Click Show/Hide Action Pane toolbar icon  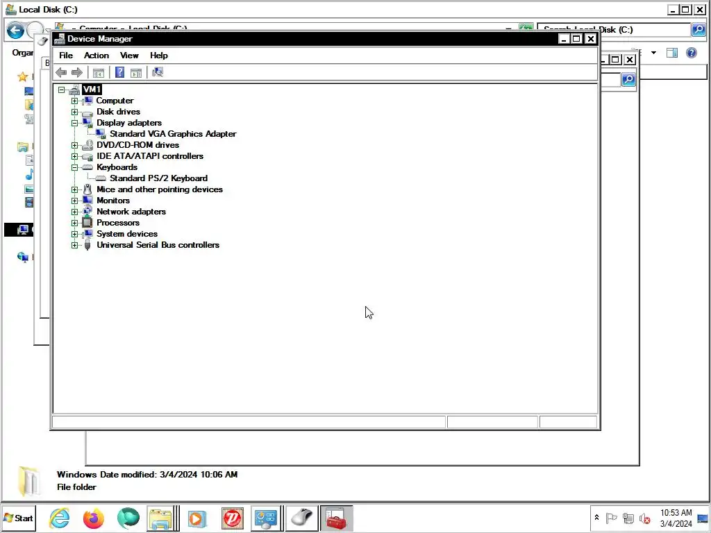[136, 72]
